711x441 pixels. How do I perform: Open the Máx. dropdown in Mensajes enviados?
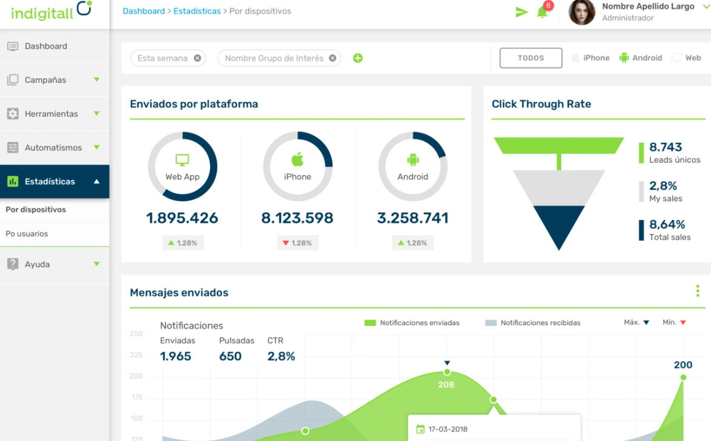coord(636,323)
